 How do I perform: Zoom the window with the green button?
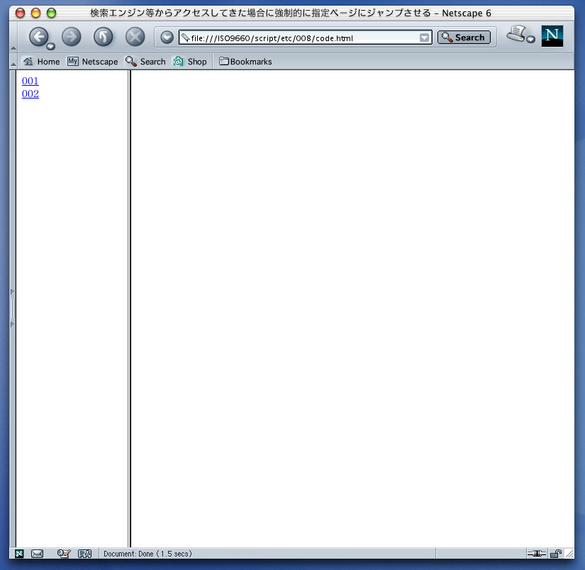52,13
